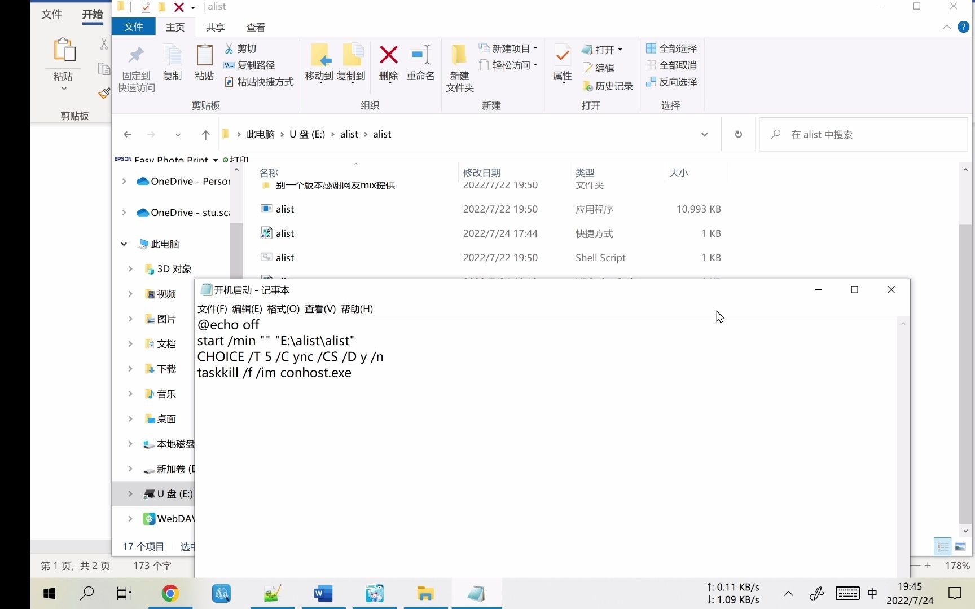Select alist Shell Script file row
This screenshot has height=609, width=975.
click(x=491, y=258)
